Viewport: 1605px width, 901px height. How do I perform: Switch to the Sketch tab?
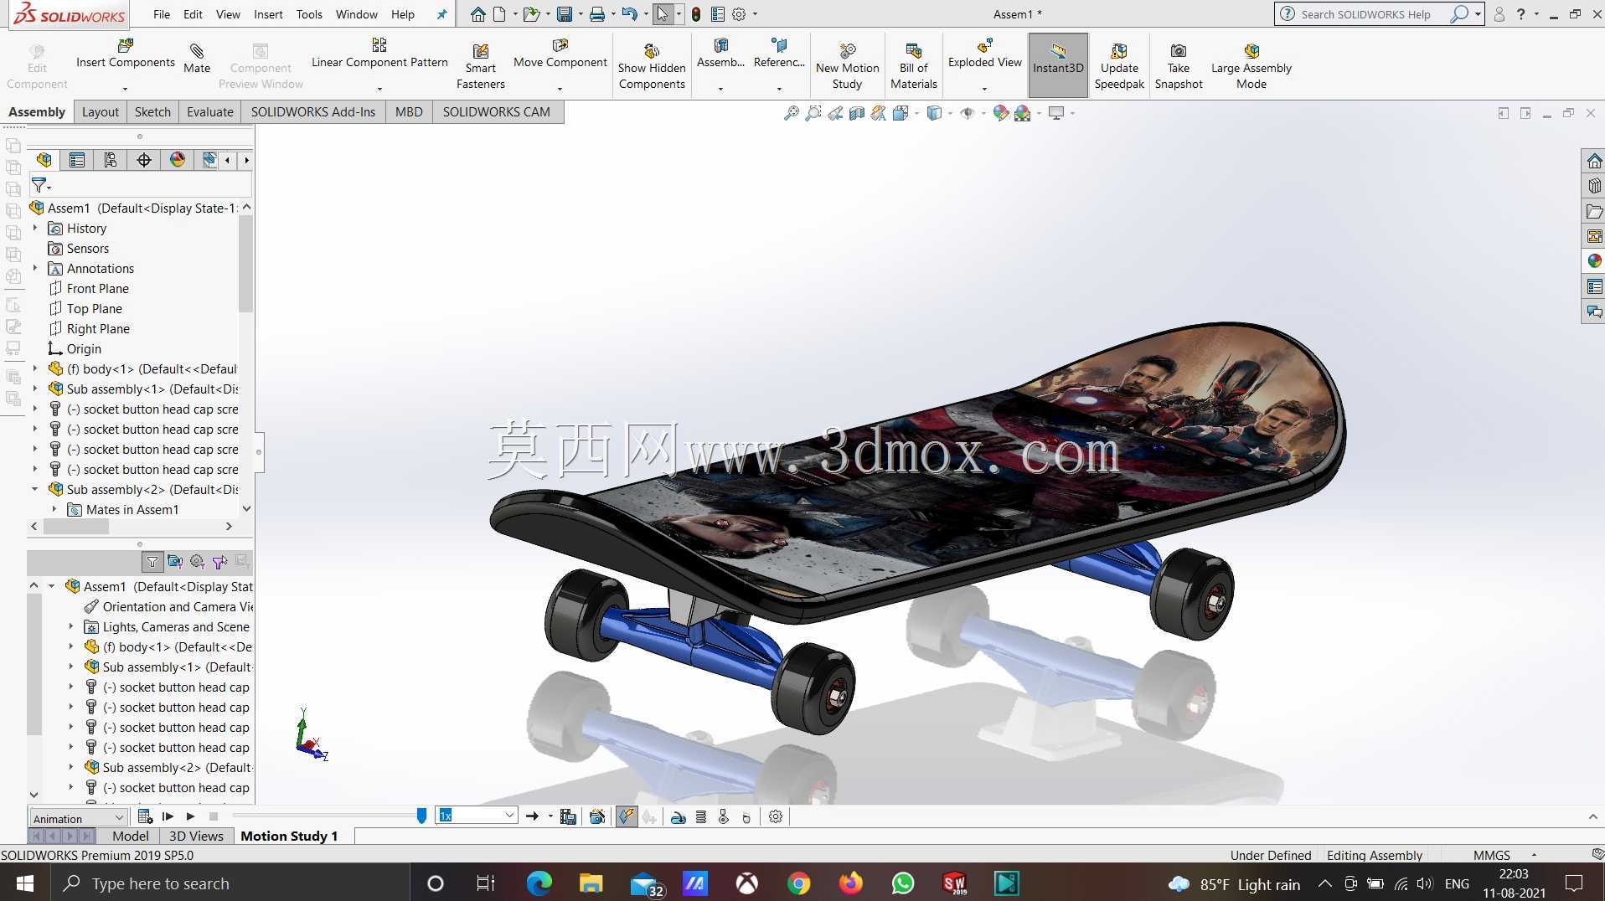(152, 112)
